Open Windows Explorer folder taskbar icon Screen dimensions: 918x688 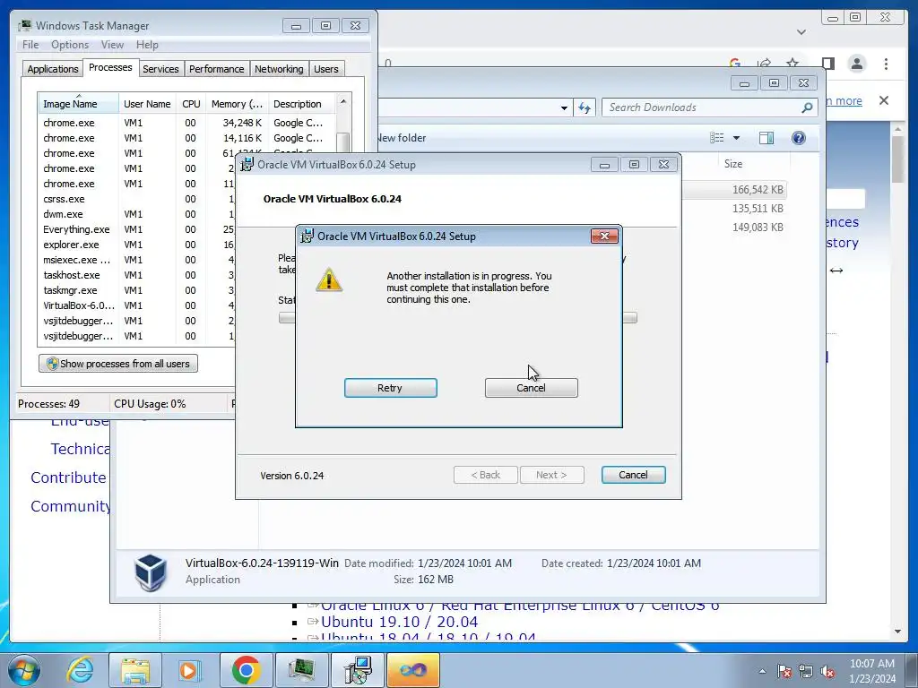pyautogui.click(x=135, y=670)
